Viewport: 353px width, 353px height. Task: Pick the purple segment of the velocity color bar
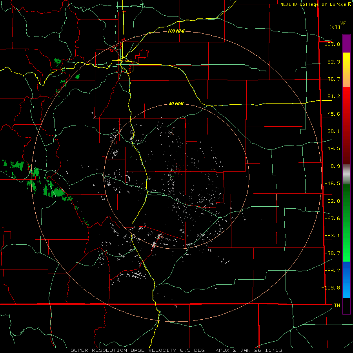pos(346,44)
